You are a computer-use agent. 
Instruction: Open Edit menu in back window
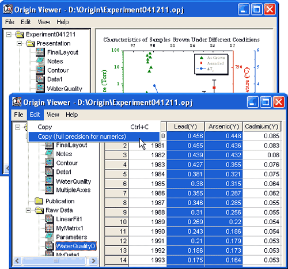pyautogui.click(x=26, y=22)
